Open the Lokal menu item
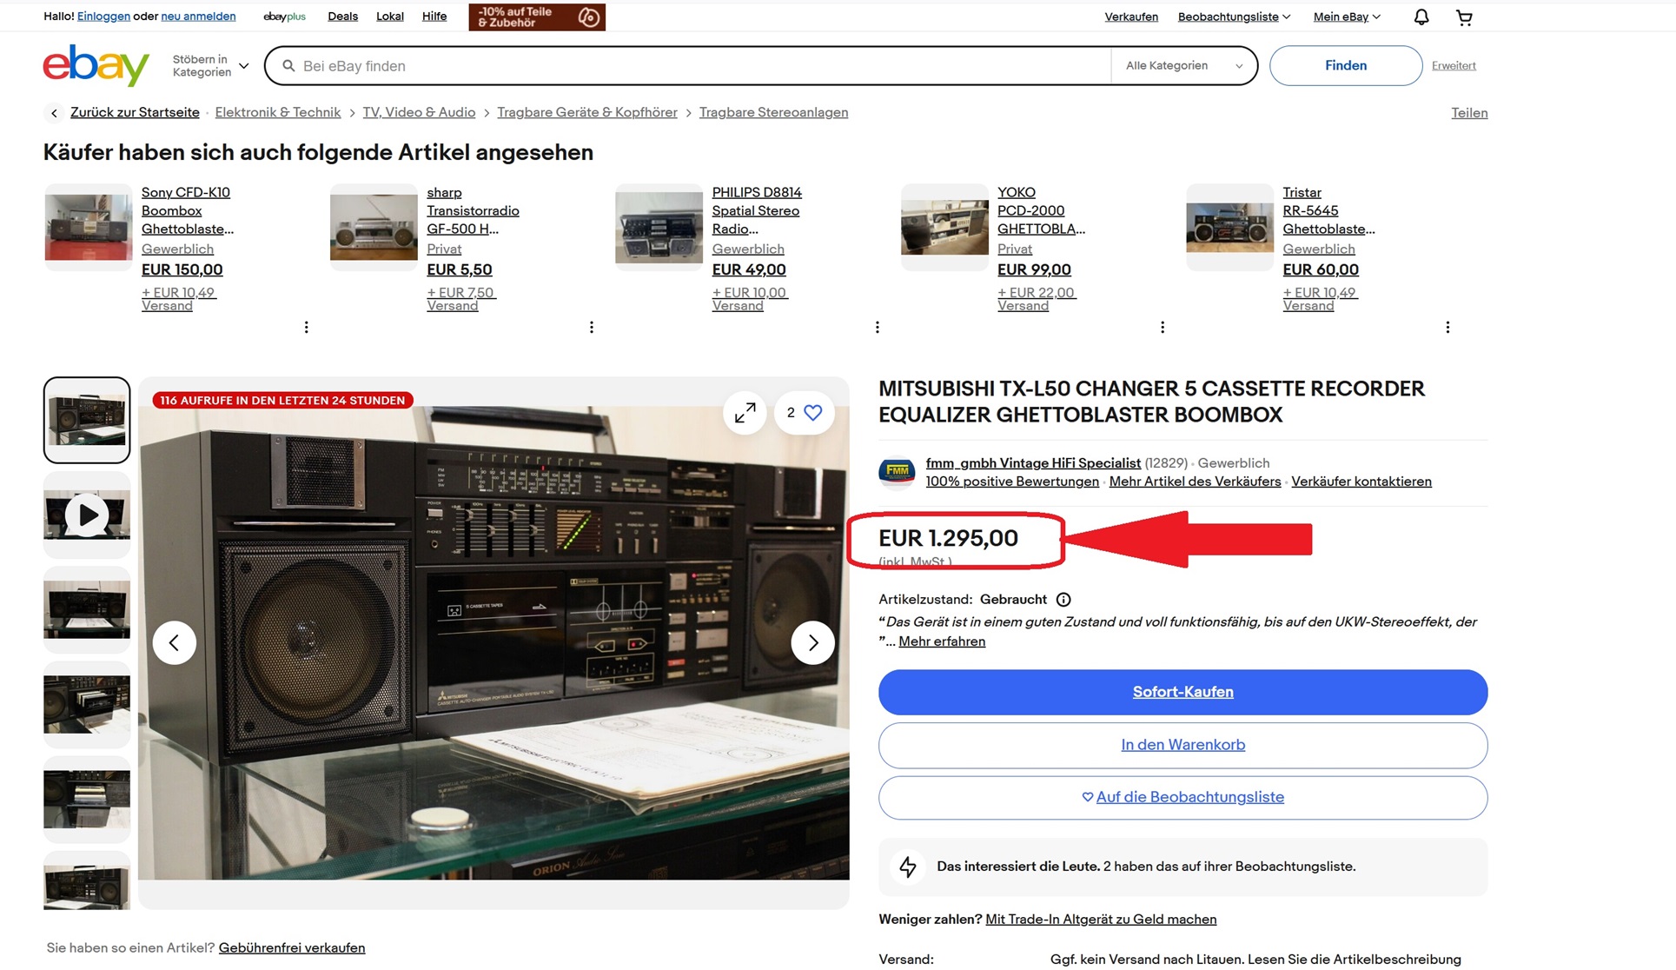Screen dimensions: 1676x970 coord(390,17)
